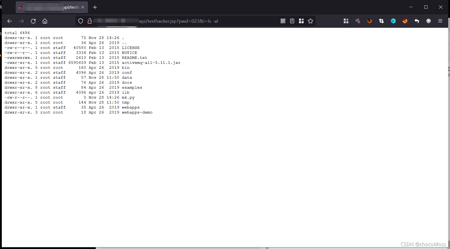Screen dimensions: 450x249
Task: Open a new browser tab
Action: tap(95, 7)
